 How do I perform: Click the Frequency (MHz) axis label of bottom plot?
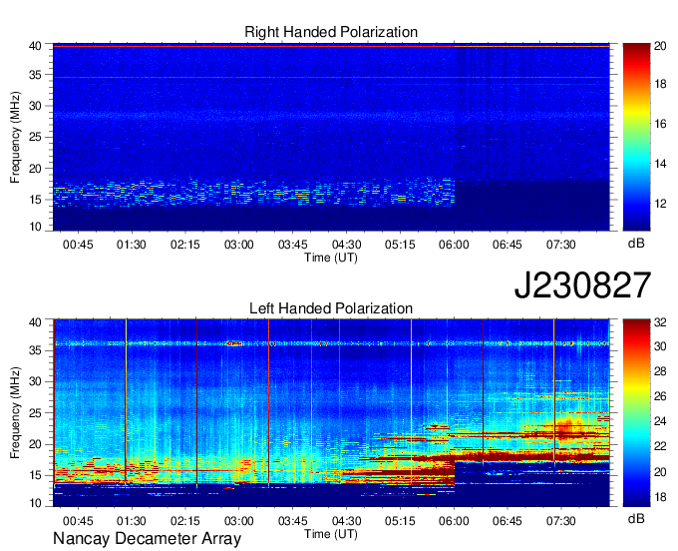point(15,413)
